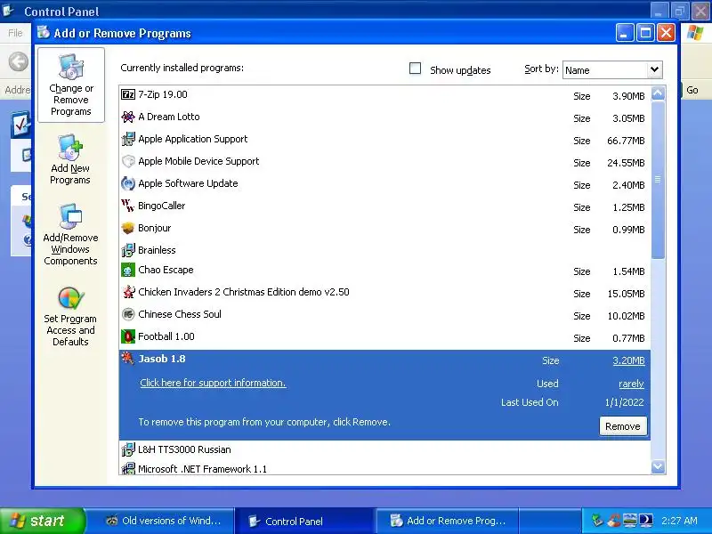Screen dimensions: 712x534
Task: Select the L&H TTS3000 Russian entry
Action: (384, 449)
